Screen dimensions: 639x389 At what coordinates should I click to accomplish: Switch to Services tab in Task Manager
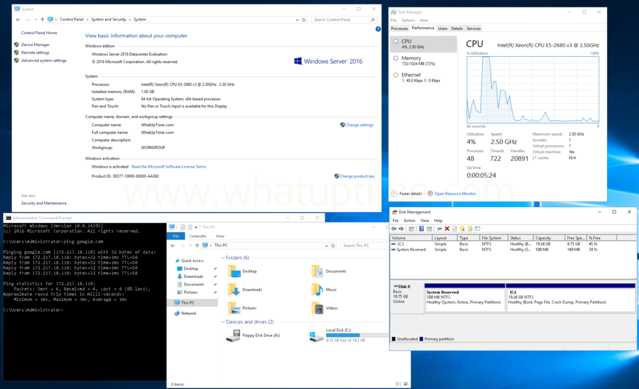click(474, 29)
